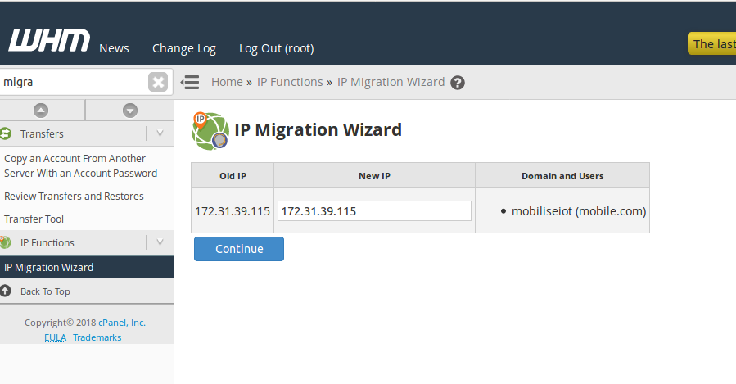Click the Transfers section icon

click(6, 133)
